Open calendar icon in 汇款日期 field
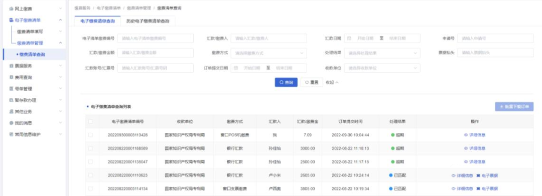 349,38
